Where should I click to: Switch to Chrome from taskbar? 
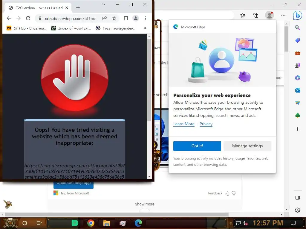pos(91,223)
